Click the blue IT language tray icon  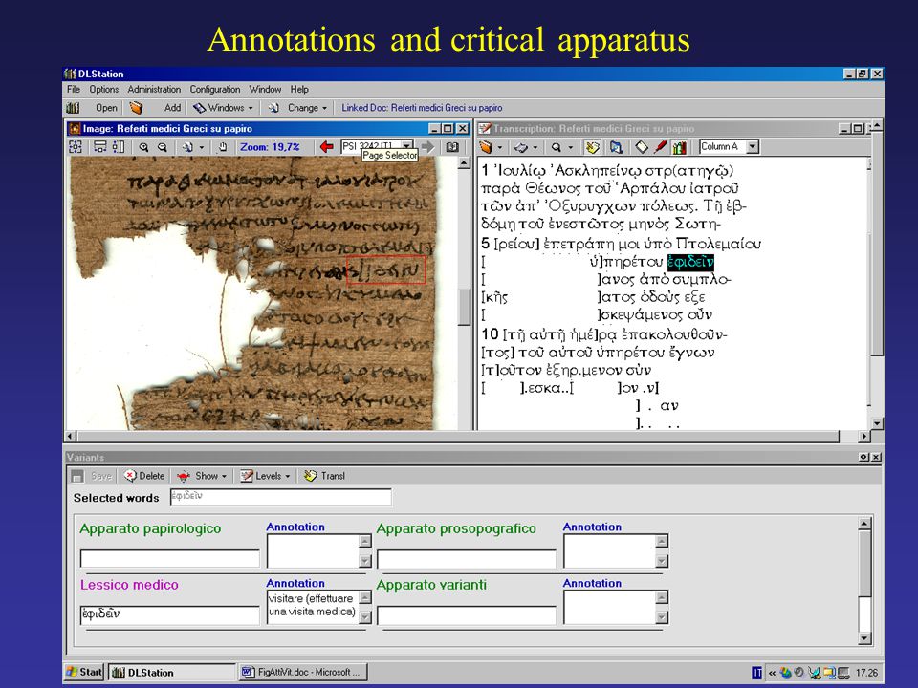tap(756, 673)
